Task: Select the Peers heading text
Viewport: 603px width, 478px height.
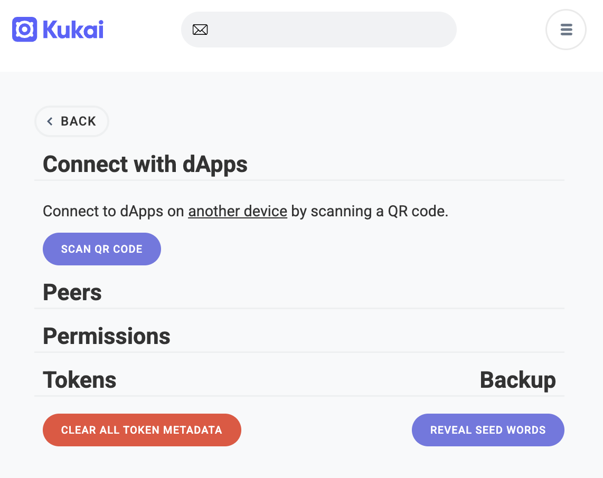Action: point(72,292)
